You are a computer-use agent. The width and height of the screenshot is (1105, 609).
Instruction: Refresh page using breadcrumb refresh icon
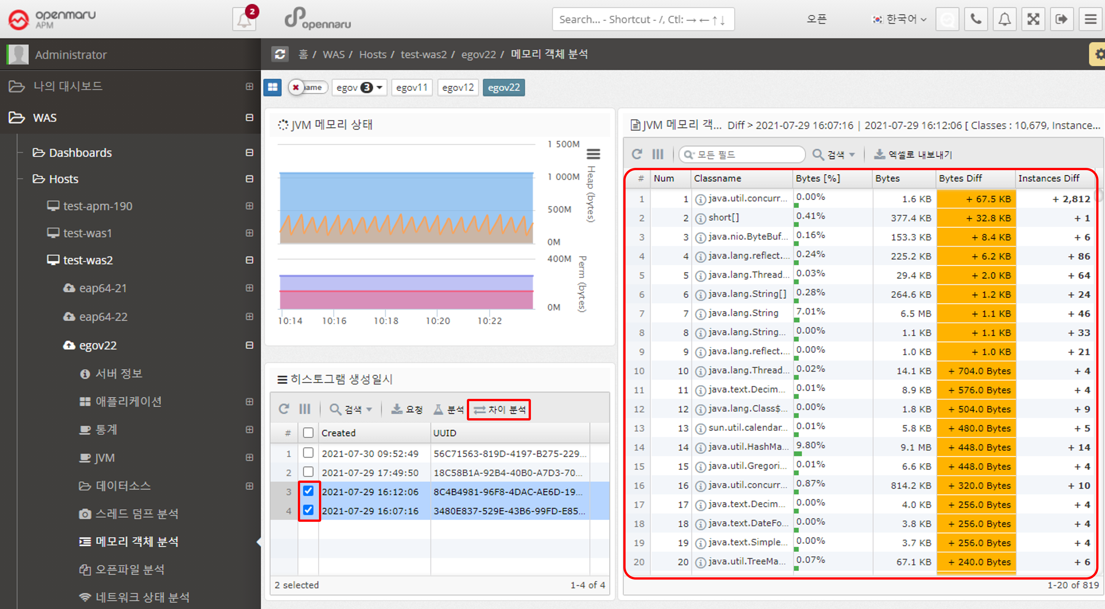tap(280, 55)
